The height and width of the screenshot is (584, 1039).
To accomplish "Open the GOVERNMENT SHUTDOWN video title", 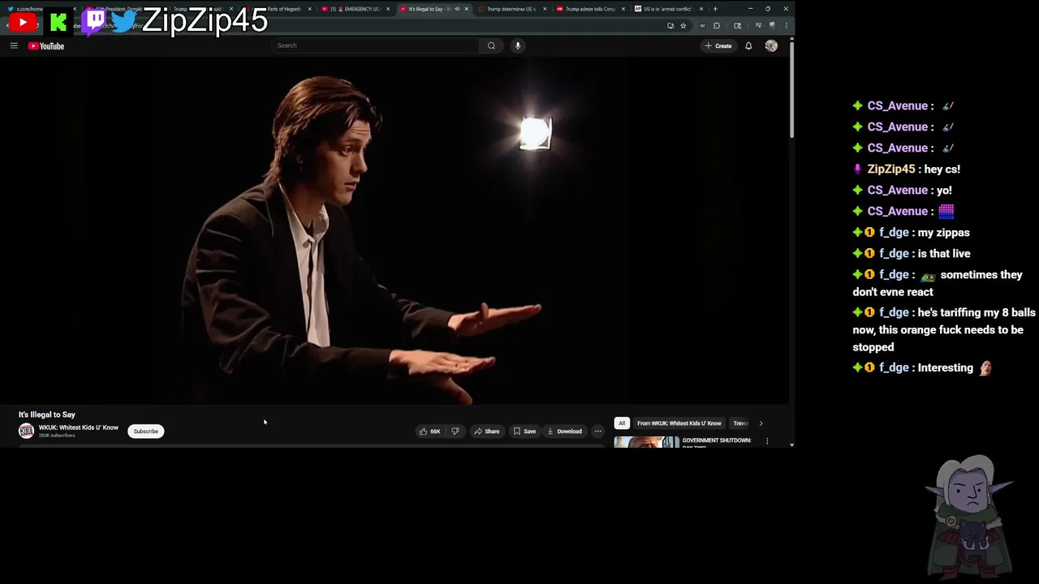I will [717, 440].
